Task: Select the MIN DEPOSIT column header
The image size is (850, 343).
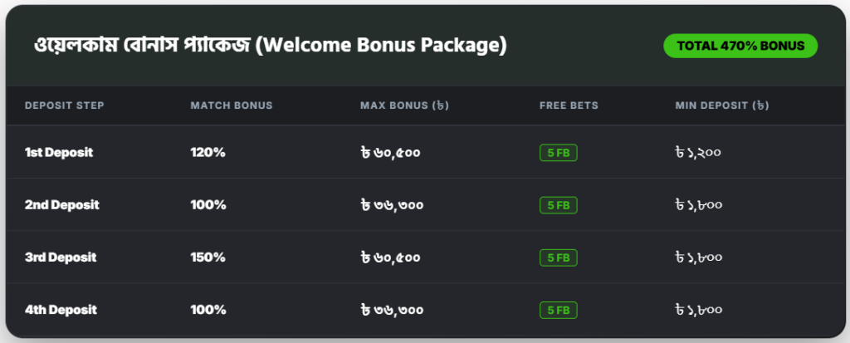Action: (722, 105)
